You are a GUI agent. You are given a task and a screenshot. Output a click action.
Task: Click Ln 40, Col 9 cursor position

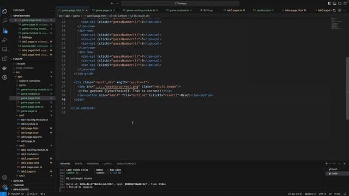tap(294, 194)
